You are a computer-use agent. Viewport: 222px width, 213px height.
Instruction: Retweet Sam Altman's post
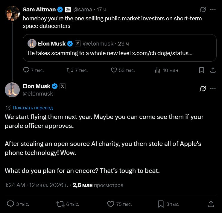click(70, 70)
